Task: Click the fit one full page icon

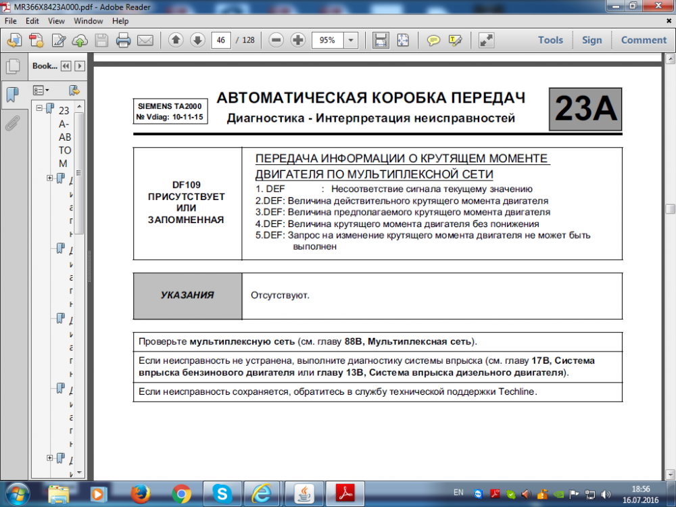Action: [x=403, y=40]
